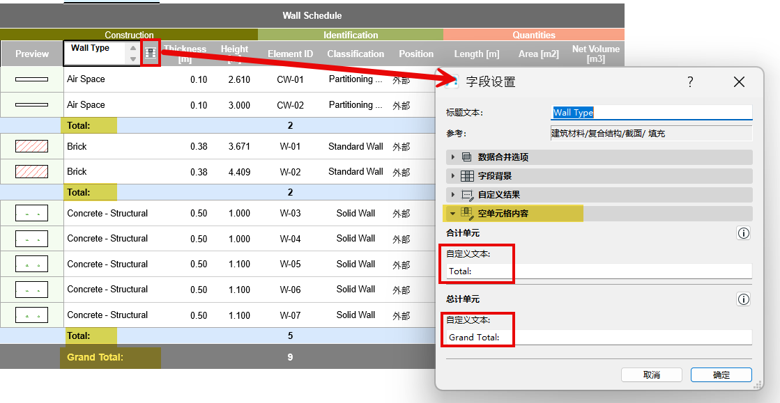Click Total: label under Air Space rows
Image resolution: width=780 pixels, height=403 pixels.
pyautogui.click(x=79, y=126)
